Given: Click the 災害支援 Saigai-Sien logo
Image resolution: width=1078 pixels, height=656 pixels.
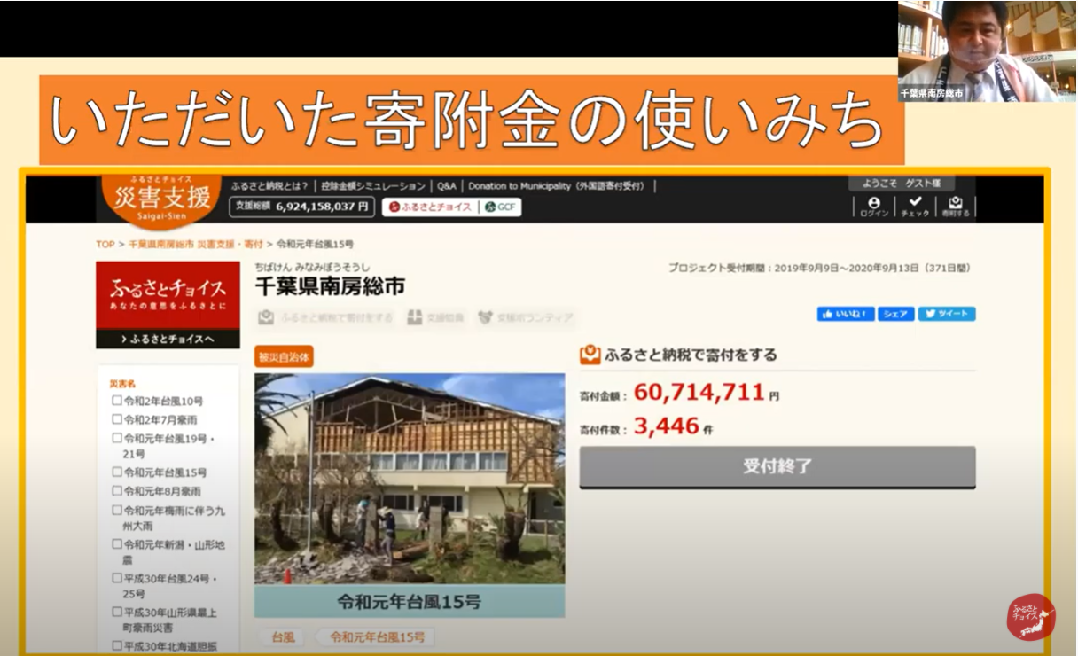Looking at the screenshot, I should click(156, 199).
